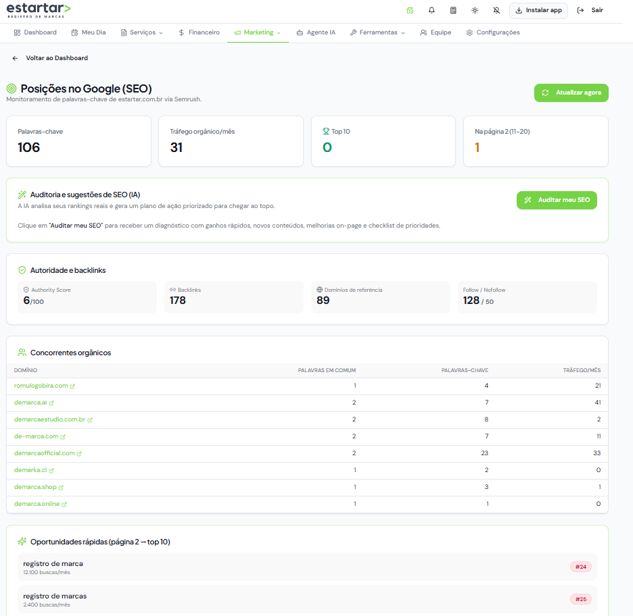Screen dimensions: 633x616
Task: Go to the Dashboard tab
Action: (35, 32)
